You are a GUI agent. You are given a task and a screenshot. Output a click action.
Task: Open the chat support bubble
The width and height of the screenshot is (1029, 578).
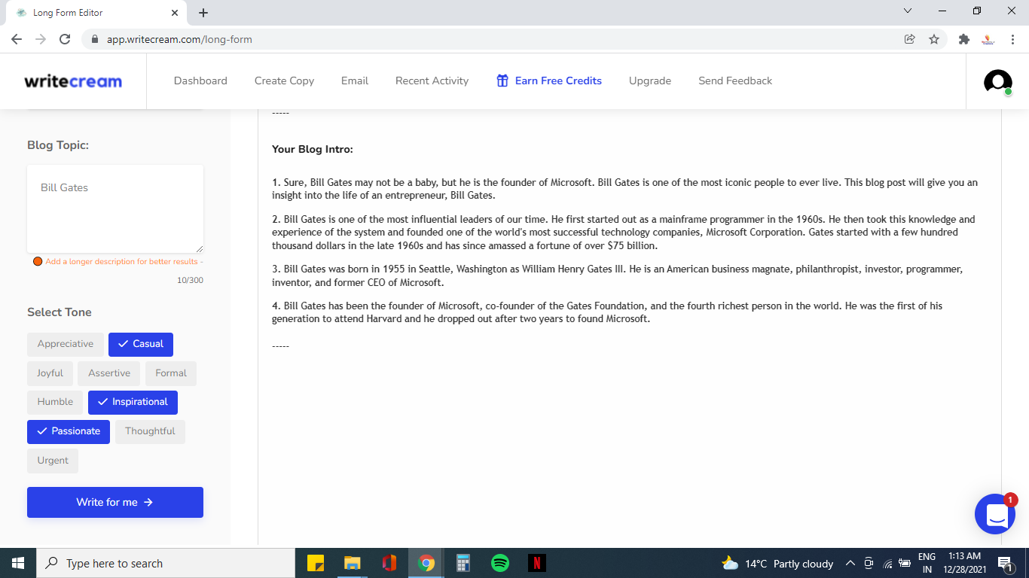point(995,515)
